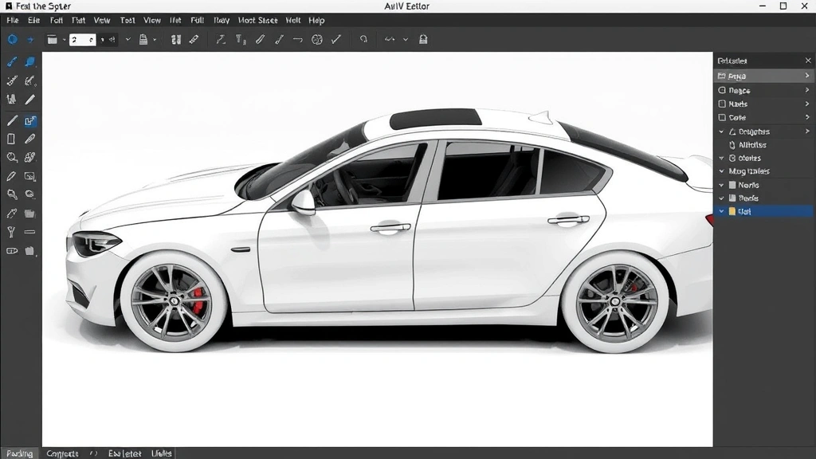Switch to the 'Comports' bottom tab

coord(62,453)
